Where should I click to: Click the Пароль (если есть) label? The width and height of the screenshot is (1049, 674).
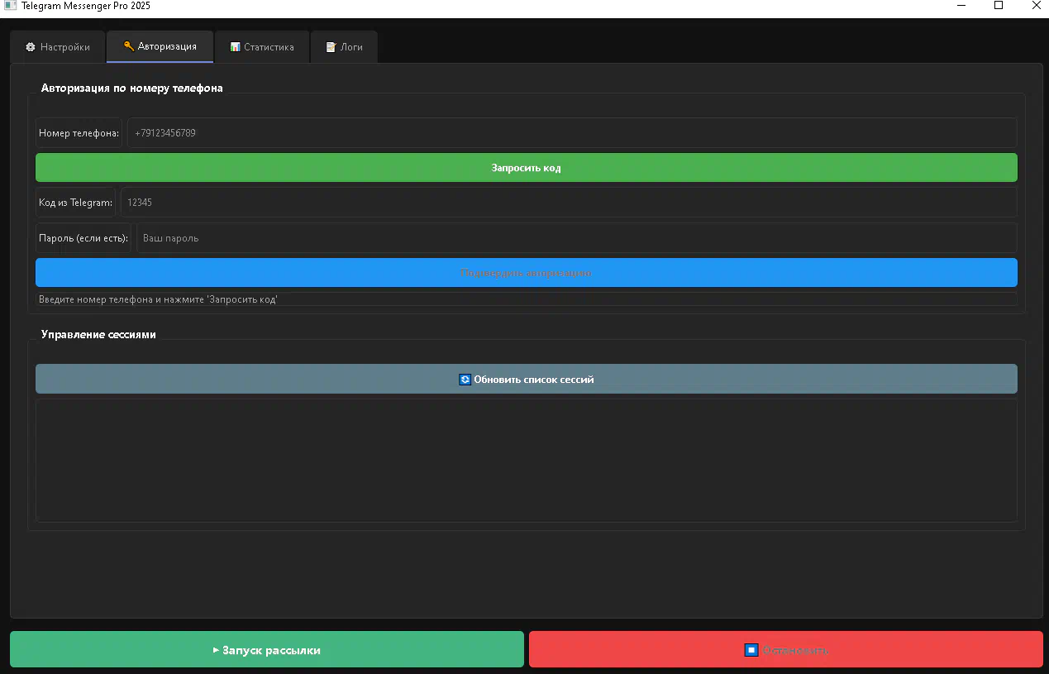[83, 238]
